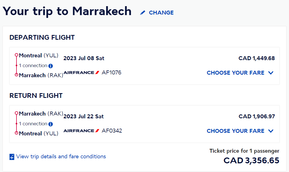
Task: Expand the return flight fare chevron
Action: click(x=271, y=131)
